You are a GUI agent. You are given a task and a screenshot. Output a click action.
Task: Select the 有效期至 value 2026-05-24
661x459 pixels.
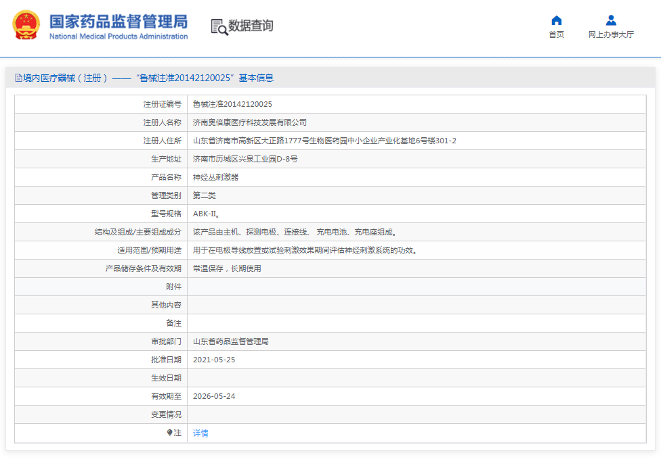[213, 396]
